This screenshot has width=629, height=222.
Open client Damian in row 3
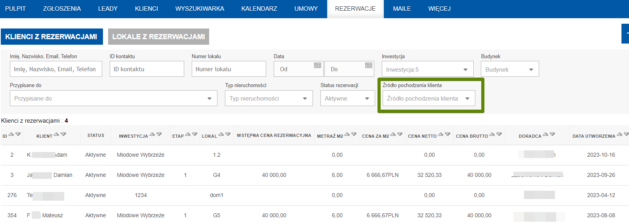50,175
